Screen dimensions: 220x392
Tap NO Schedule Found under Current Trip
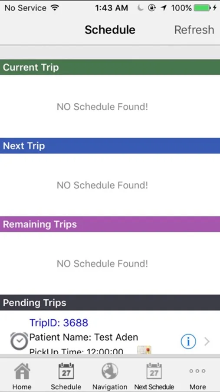[102, 107]
